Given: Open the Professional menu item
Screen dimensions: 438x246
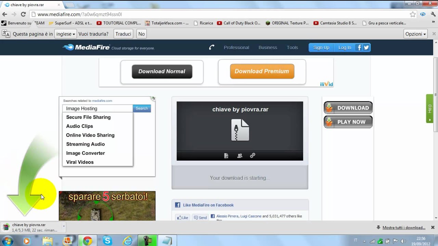Looking at the screenshot, I should [236, 47].
